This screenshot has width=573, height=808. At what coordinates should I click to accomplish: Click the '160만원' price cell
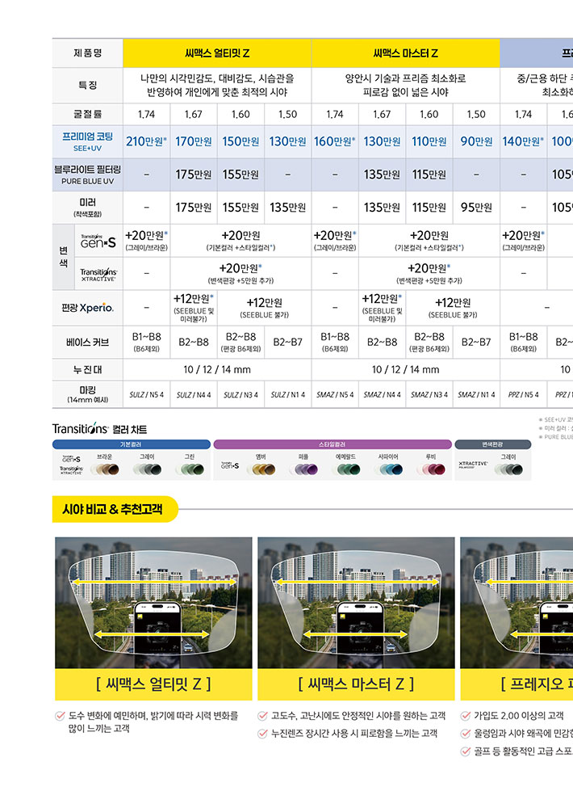click(335, 141)
